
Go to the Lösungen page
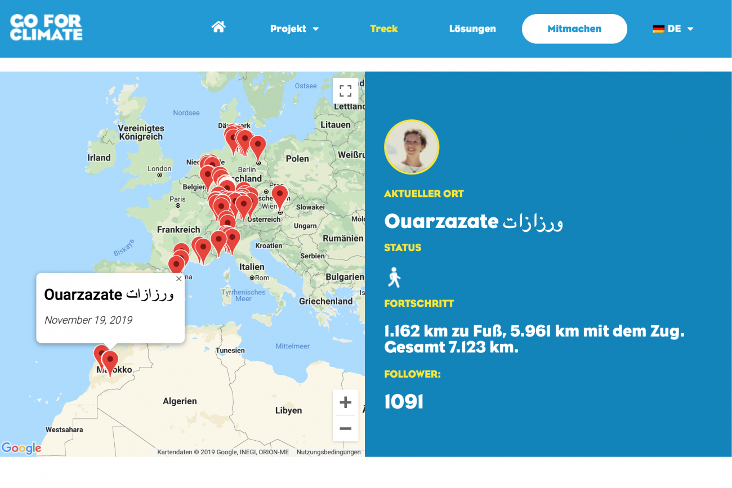tap(472, 29)
